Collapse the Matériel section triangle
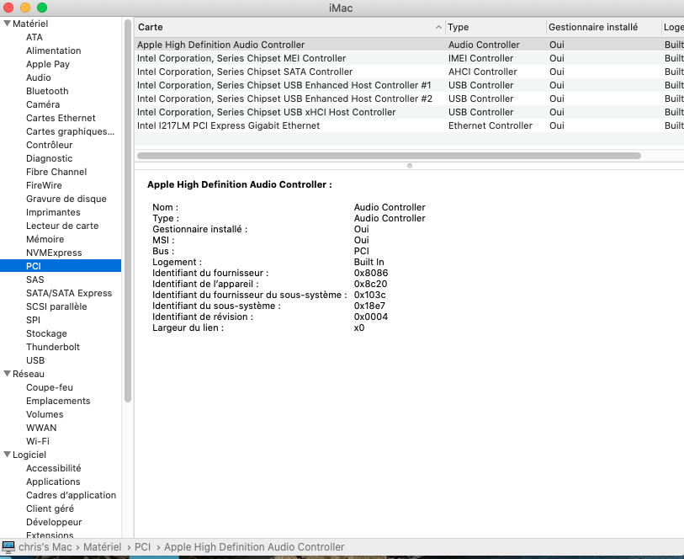The image size is (684, 559). tap(7, 23)
